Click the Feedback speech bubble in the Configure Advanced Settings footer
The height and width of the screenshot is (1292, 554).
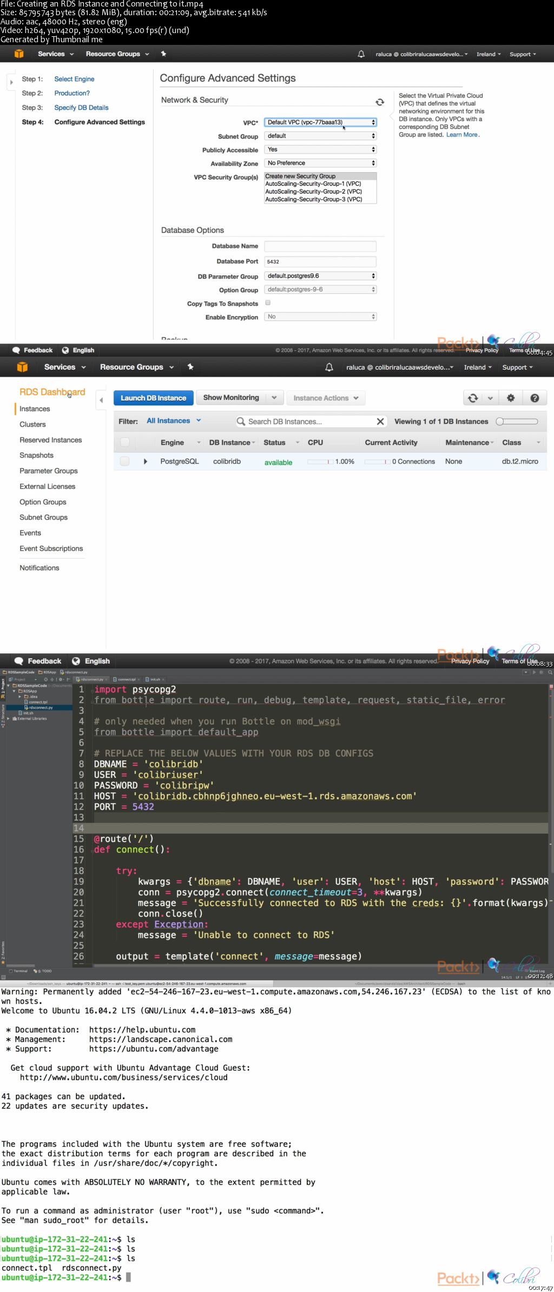tap(16, 350)
